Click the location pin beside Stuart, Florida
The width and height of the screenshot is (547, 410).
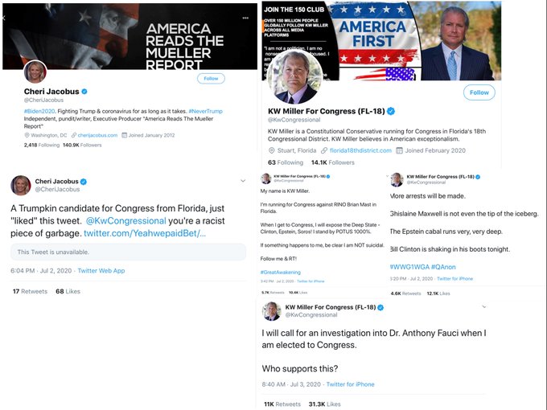pos(271,150)
